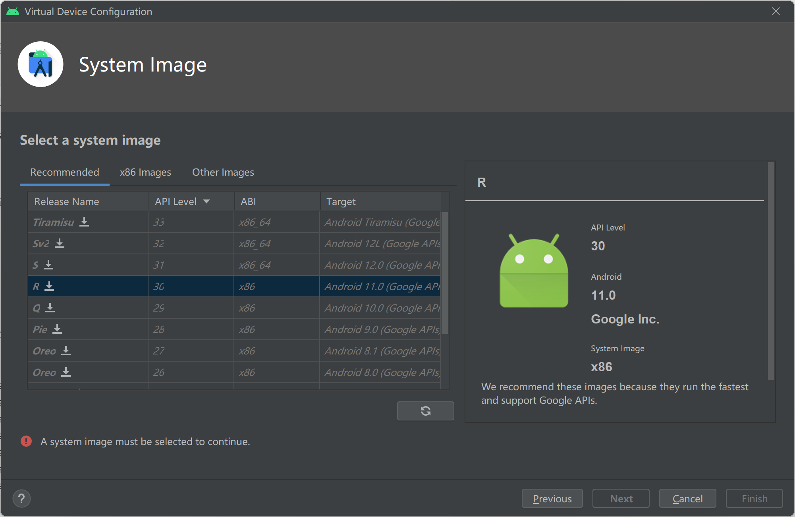Click the image table vertical scrollbar
This screenshot has height=517, width=795.
tap(445, 273)
